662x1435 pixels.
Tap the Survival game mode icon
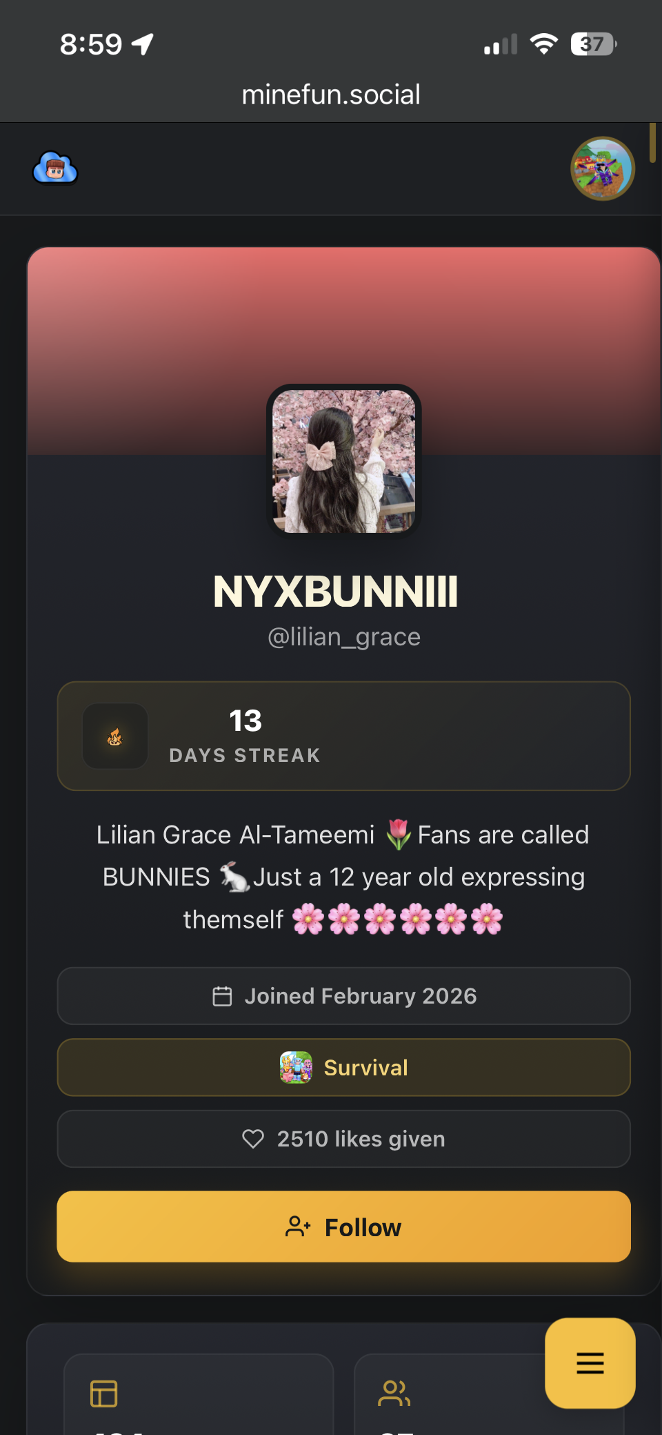(x=296, y=1068)
